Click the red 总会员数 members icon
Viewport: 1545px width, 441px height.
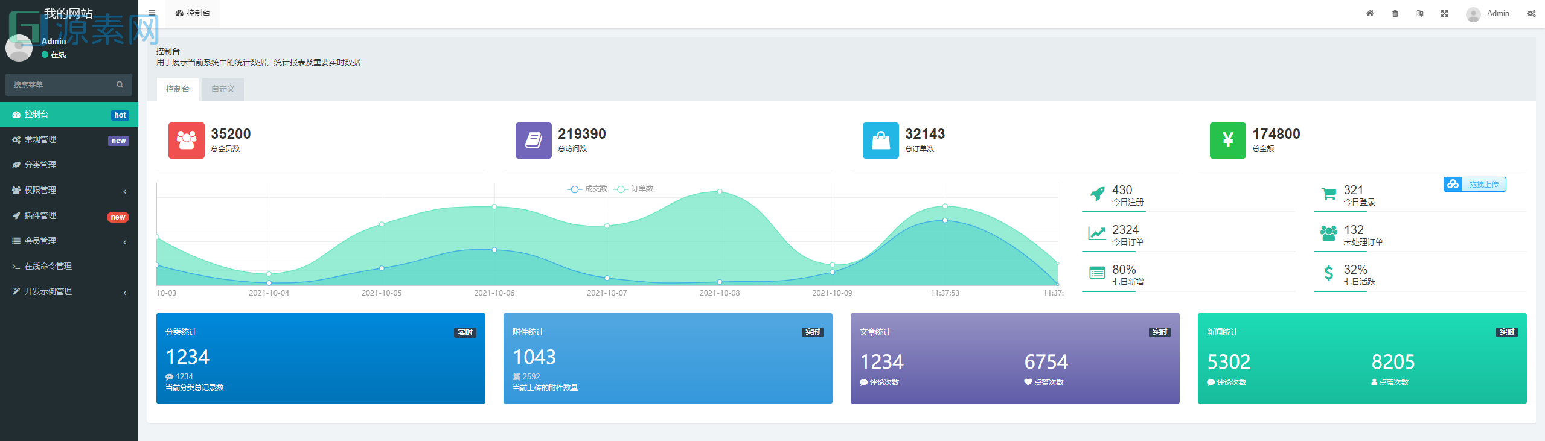pyautogui.click(x=186, y=141)
